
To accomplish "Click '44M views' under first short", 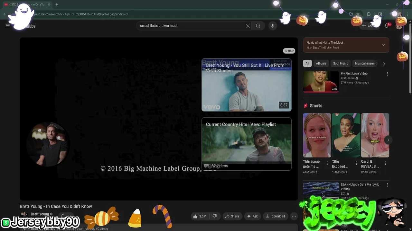I will pyautogui.click(x=310, y=172).
